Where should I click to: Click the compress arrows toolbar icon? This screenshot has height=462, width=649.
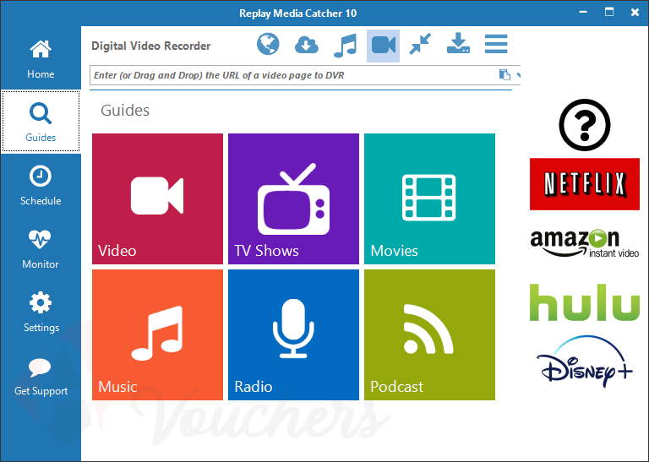tap(420, 44)
